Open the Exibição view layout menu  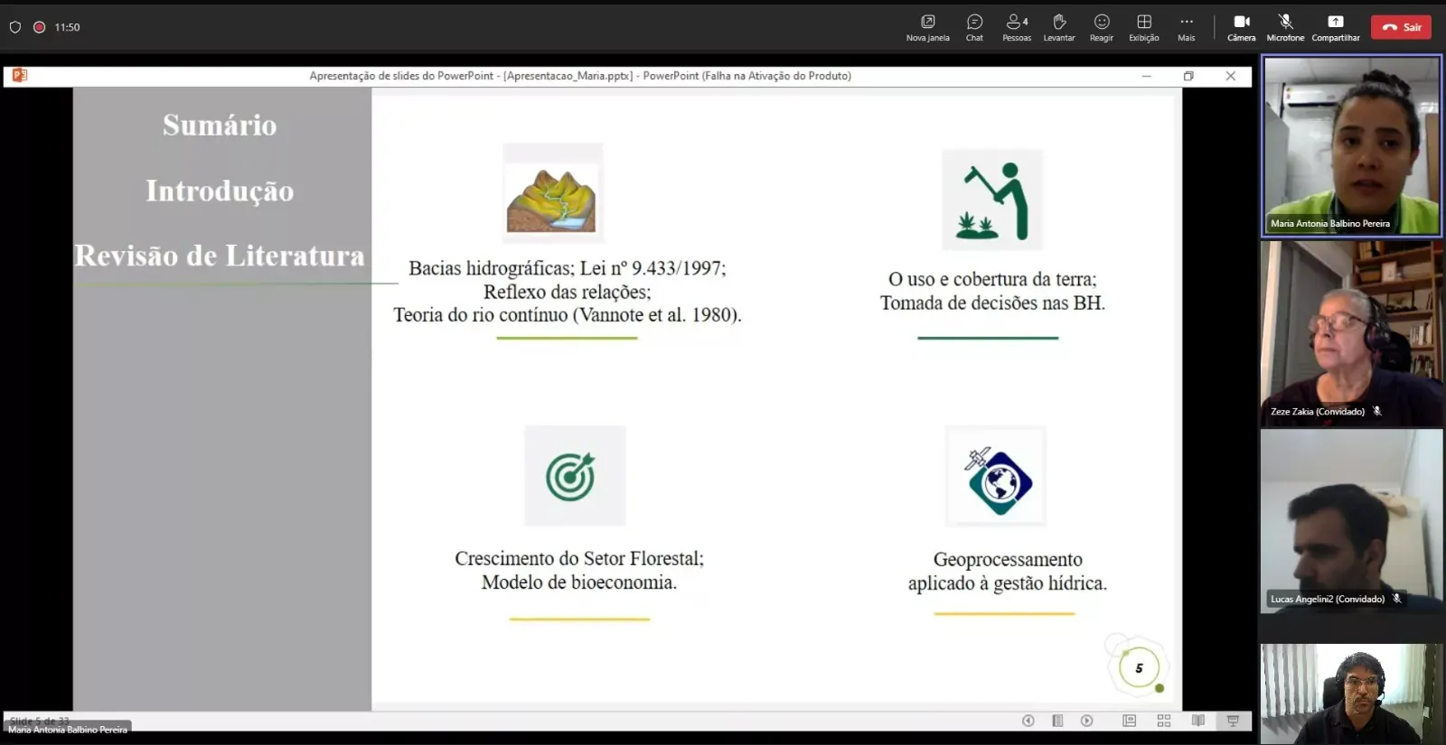click(1144, 27)
